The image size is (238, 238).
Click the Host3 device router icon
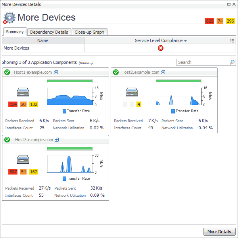[x=23, y=159]
